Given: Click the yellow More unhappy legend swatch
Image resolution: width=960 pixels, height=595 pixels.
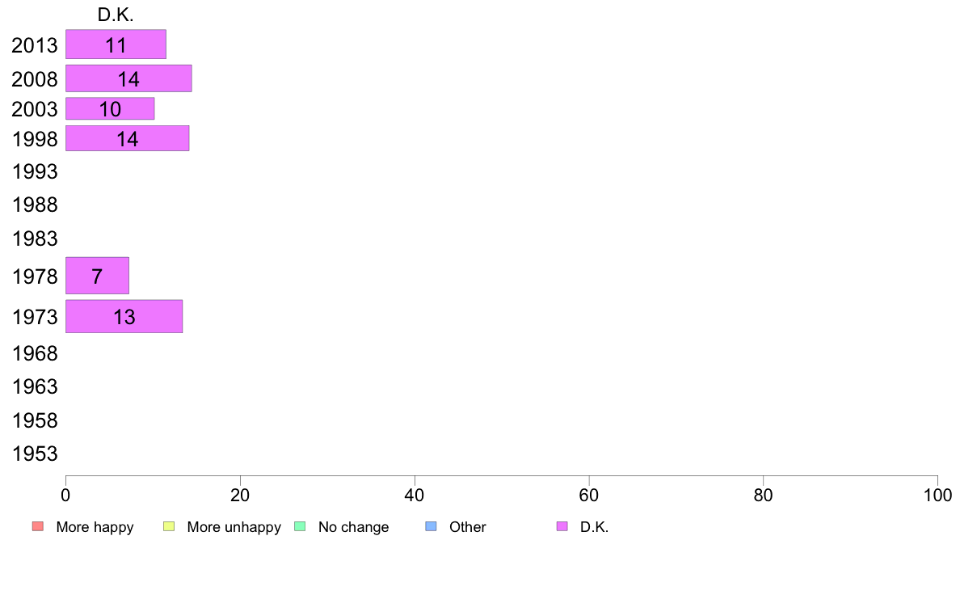Looking at the screenshot, I should [169, 526].
